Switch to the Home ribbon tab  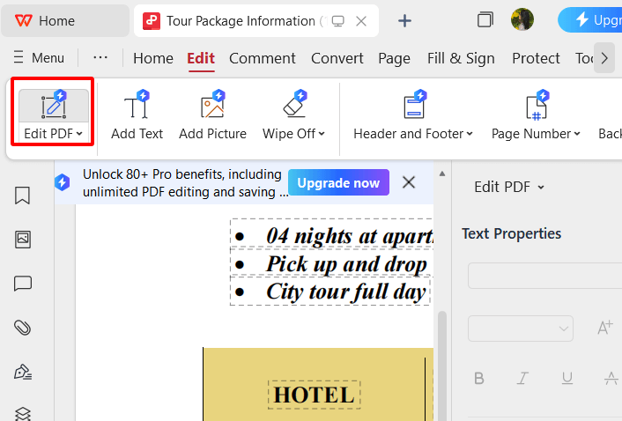[153, 58]
